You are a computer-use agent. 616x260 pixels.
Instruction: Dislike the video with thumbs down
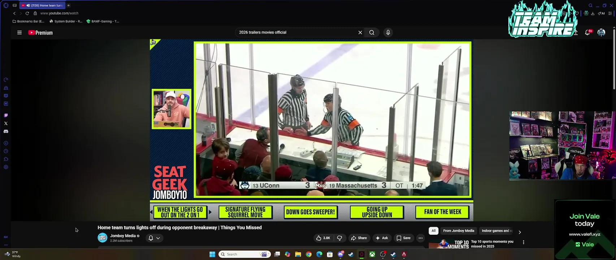coord(339,238)
